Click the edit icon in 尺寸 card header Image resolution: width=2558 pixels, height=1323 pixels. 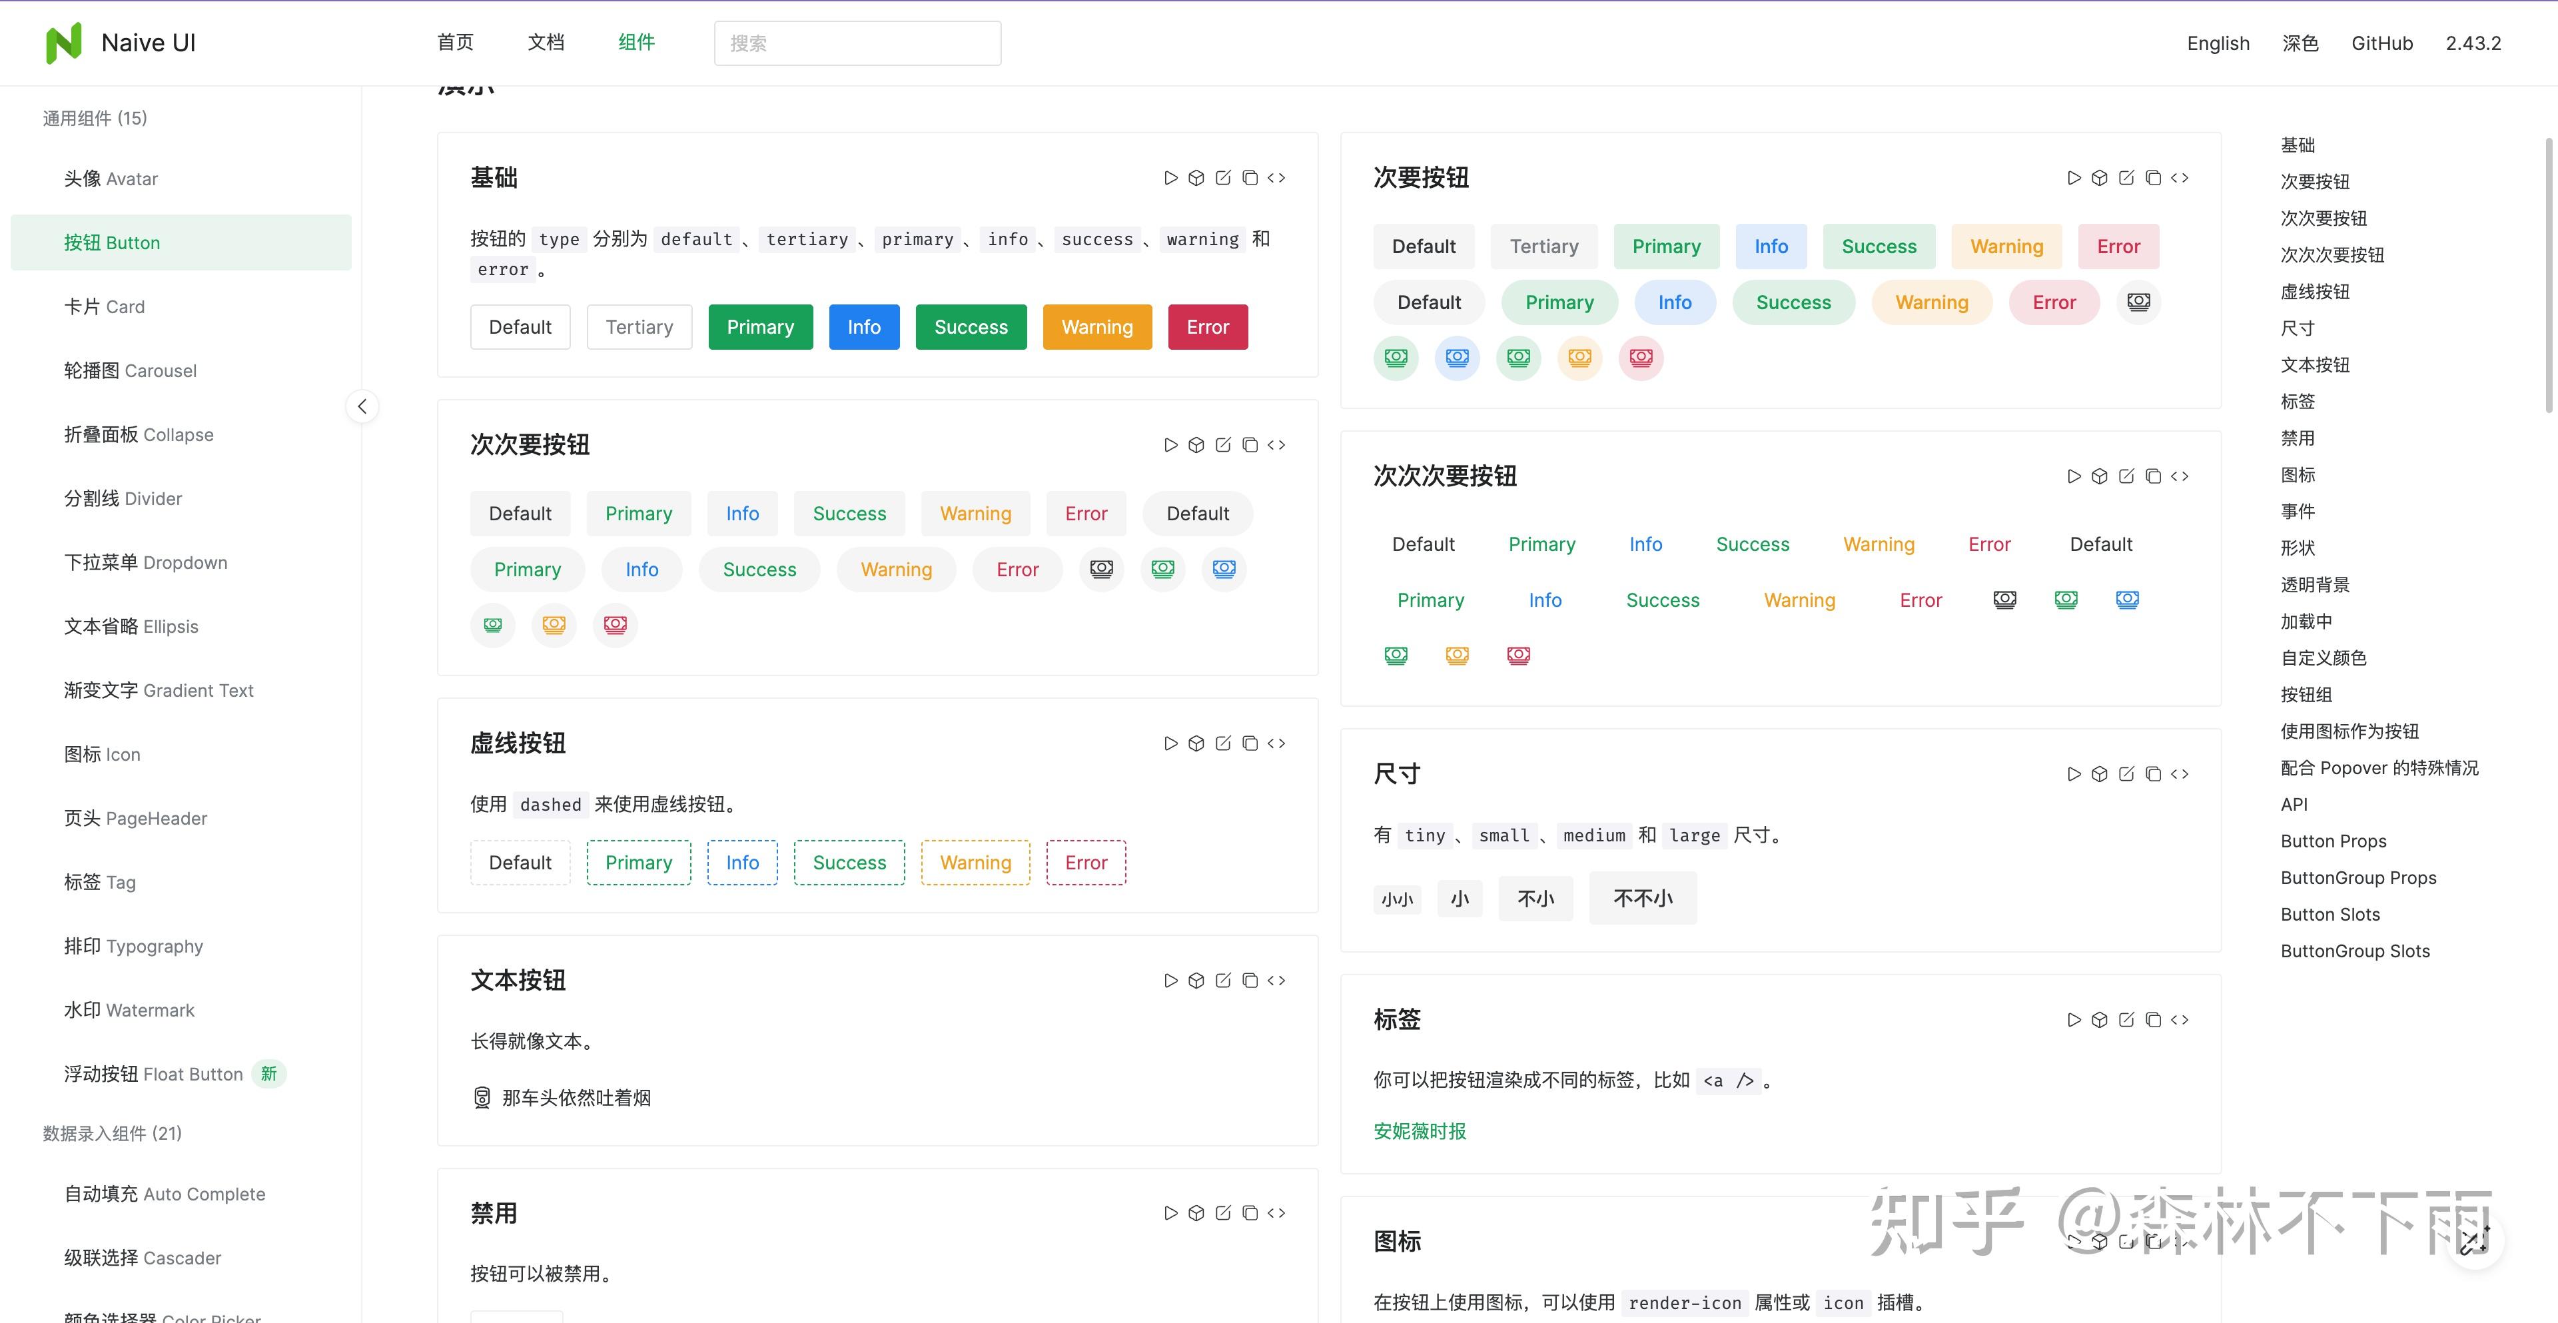(x=2126, y=773)
